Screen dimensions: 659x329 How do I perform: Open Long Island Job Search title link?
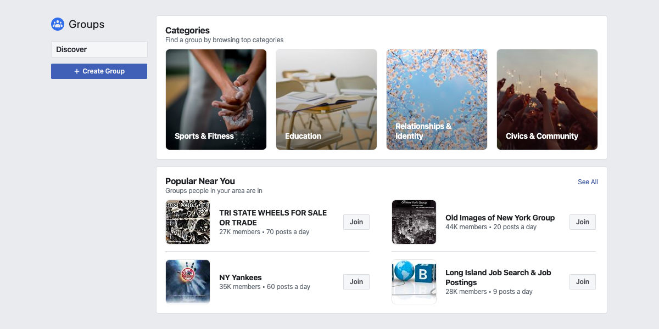pyautogui.click(x=498, y=277)
